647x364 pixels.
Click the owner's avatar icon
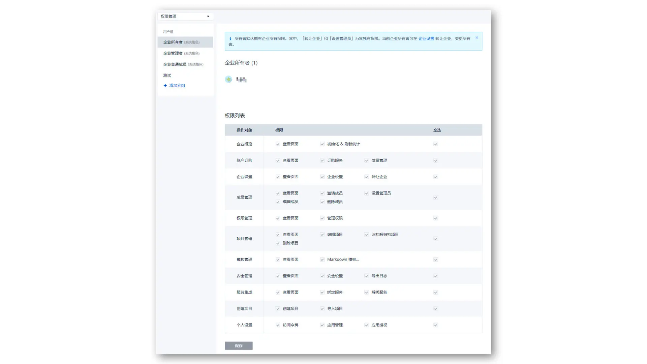click(x=228, y=80)
